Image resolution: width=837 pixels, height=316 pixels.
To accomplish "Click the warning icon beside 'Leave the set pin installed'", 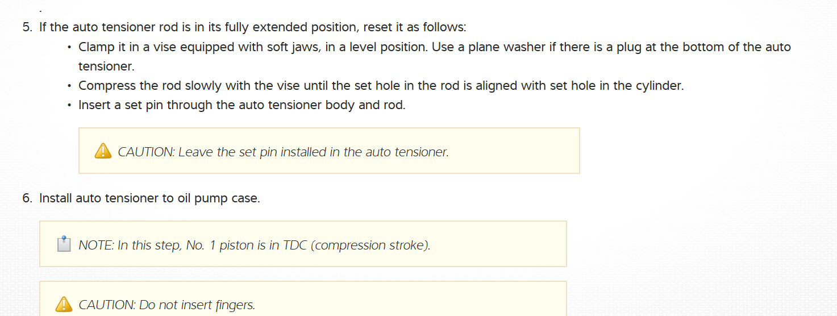I will [x=103, y=151].
